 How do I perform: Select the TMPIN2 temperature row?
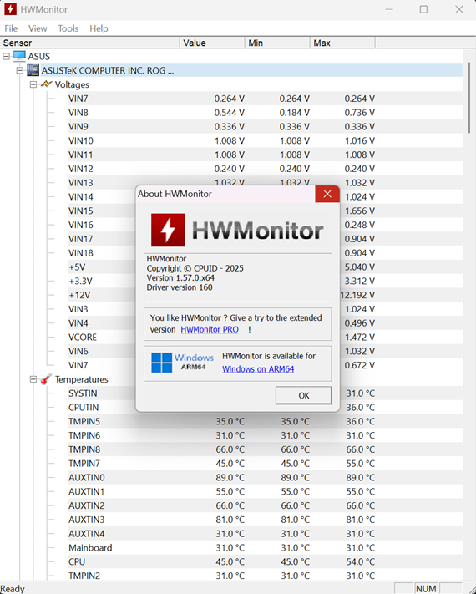[x=265, y=576]
